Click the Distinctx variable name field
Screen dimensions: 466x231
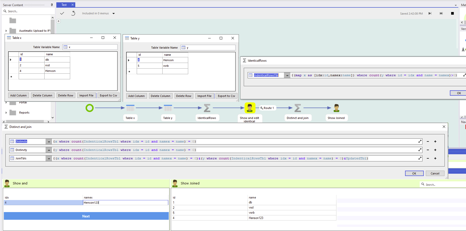pyautogui.click(x=28, y=141)
